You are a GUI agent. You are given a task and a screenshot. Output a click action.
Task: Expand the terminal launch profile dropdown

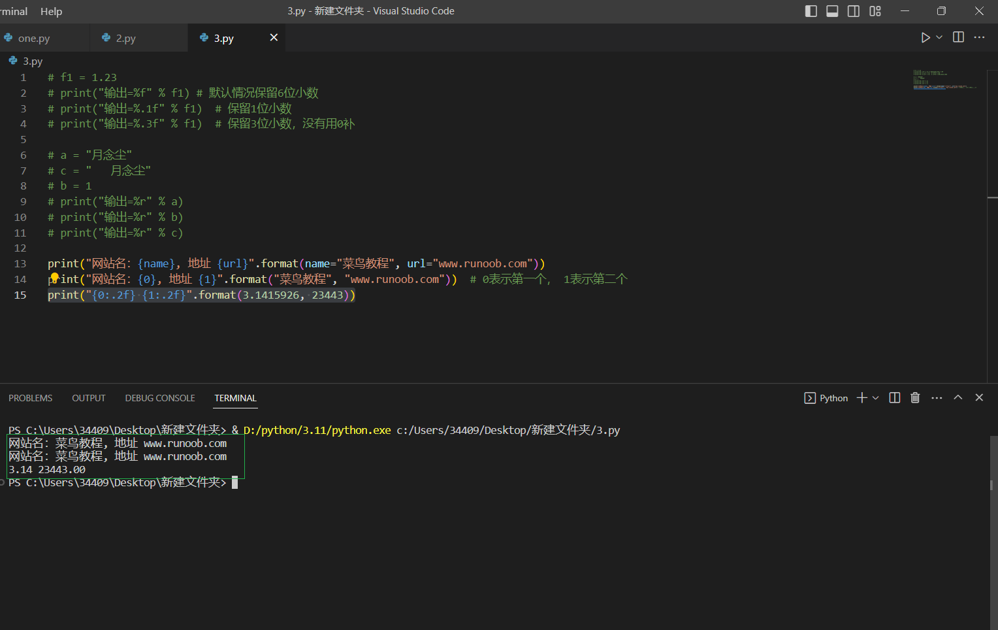[876, 398]
